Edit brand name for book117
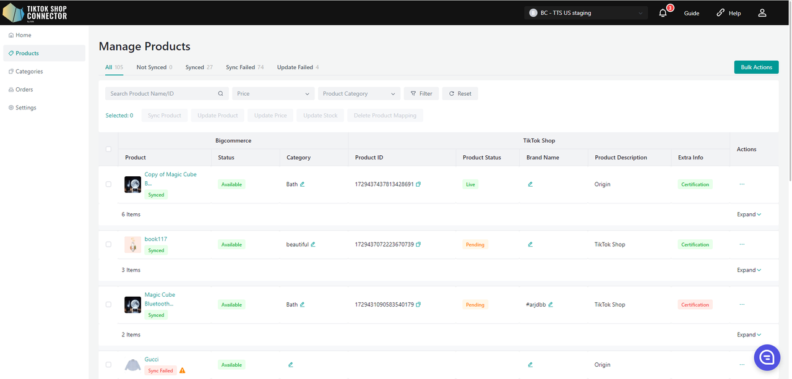Viewport: 792px width, 379px height. pos(530,244)
